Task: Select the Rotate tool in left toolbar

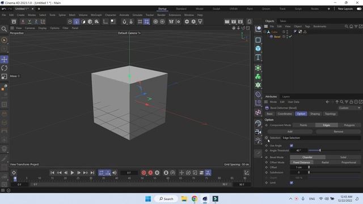Action: point(4,68)
